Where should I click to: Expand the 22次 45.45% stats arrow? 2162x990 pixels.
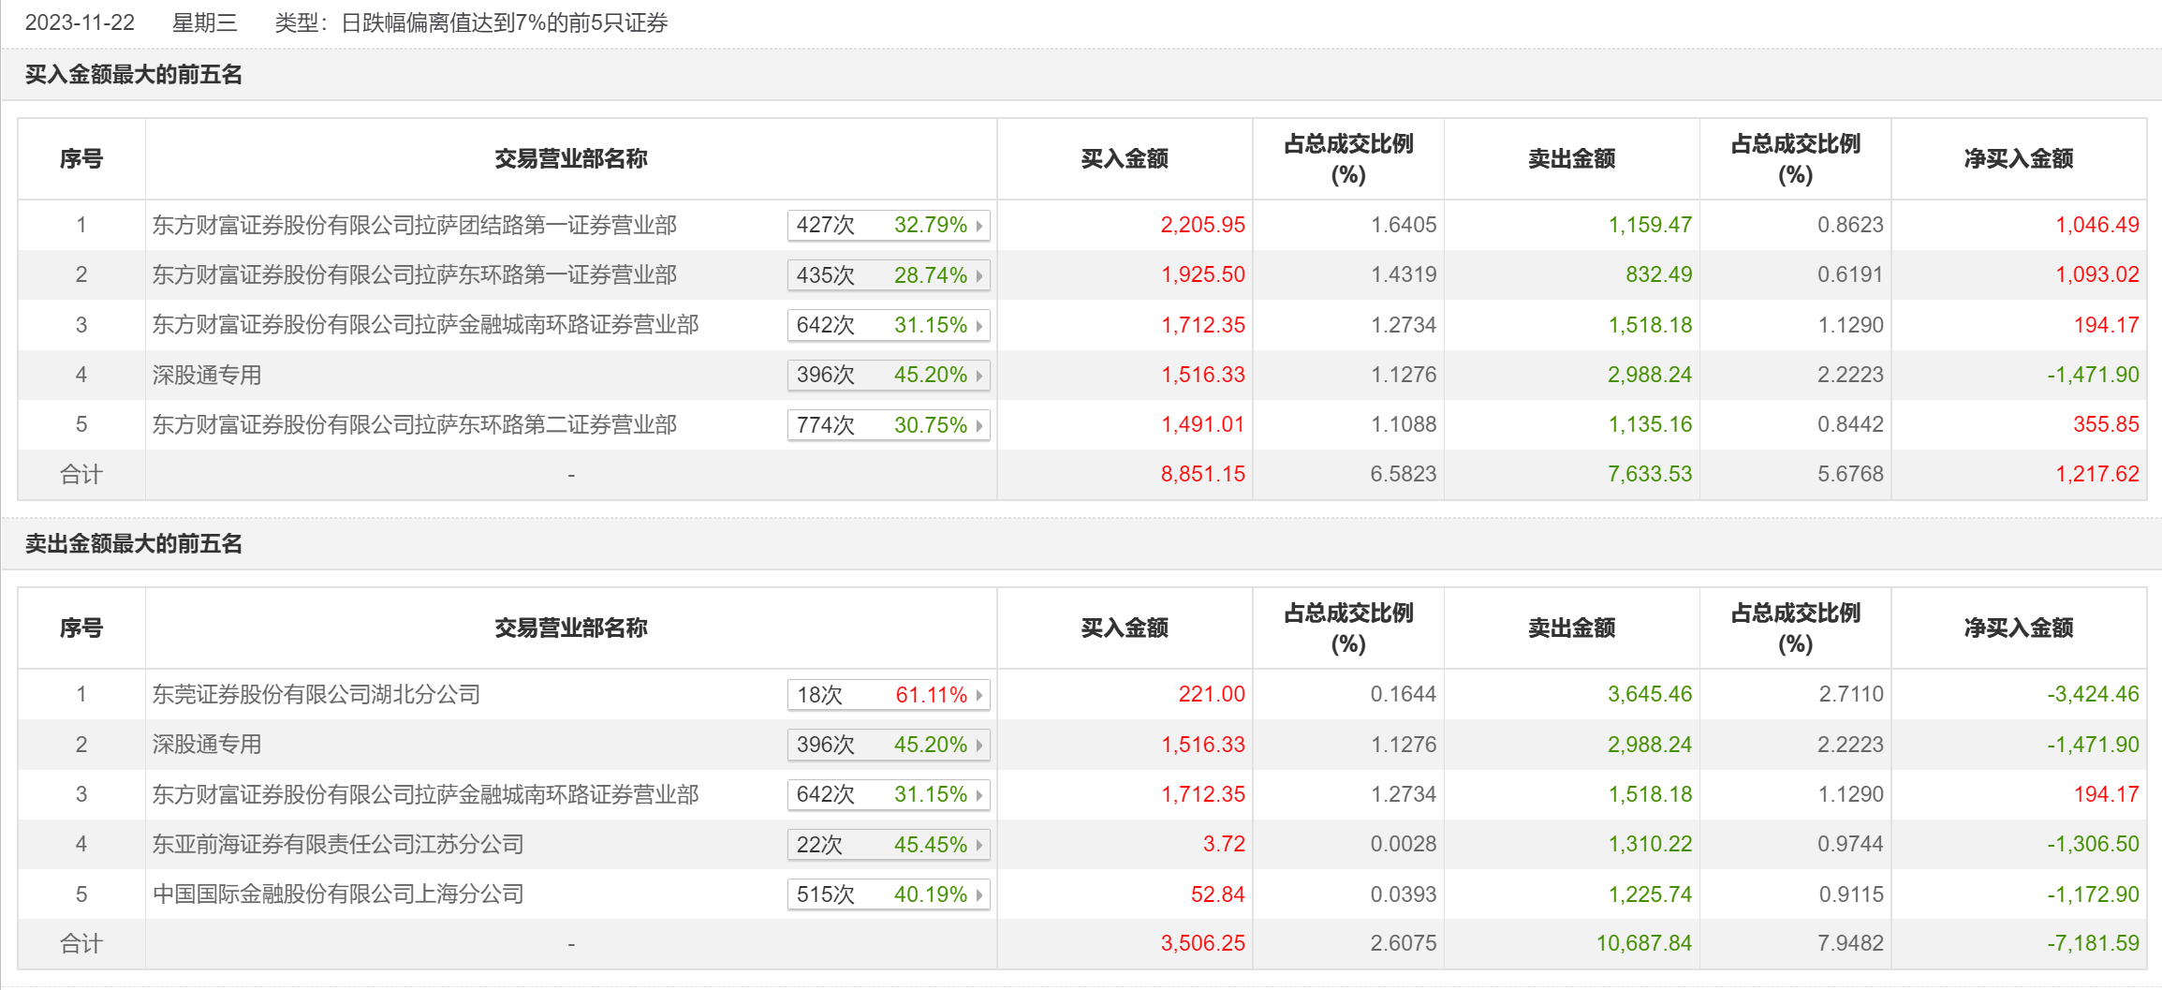click(x=978, y=845)
